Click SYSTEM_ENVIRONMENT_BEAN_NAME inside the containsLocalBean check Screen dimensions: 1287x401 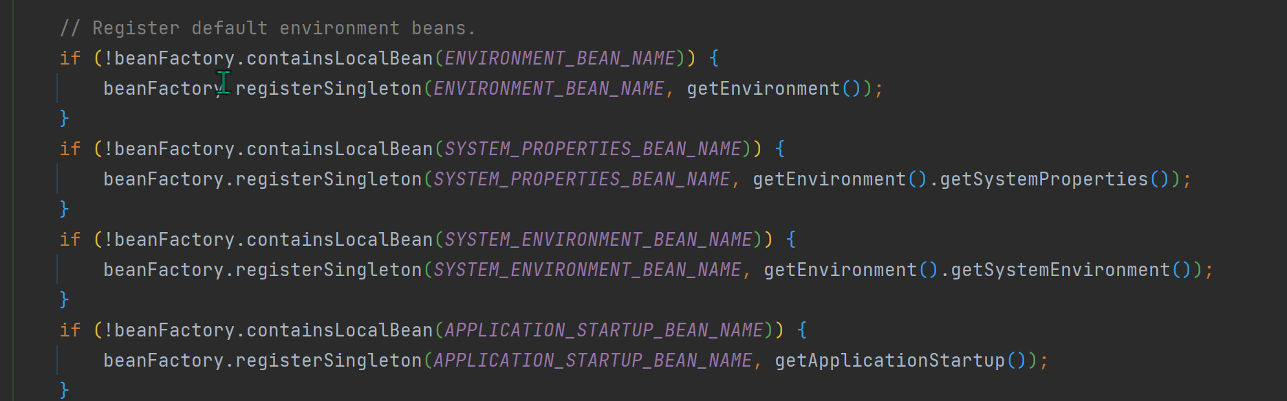[598, 240]
